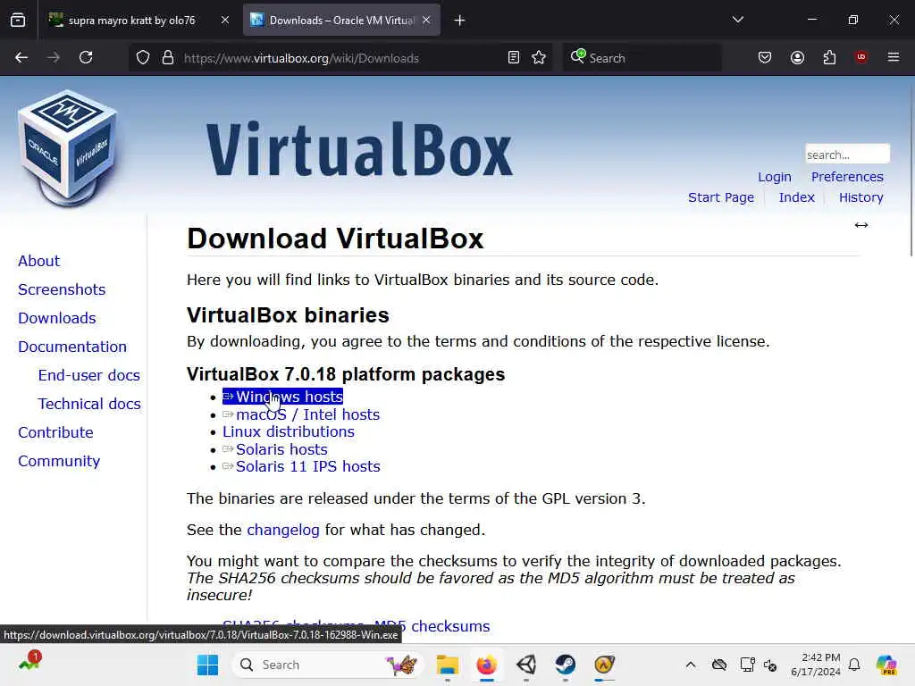The height and width of the screenshot is (686, 915).
Task: Open notifications bell icon
Action: [x=854, y=665]
